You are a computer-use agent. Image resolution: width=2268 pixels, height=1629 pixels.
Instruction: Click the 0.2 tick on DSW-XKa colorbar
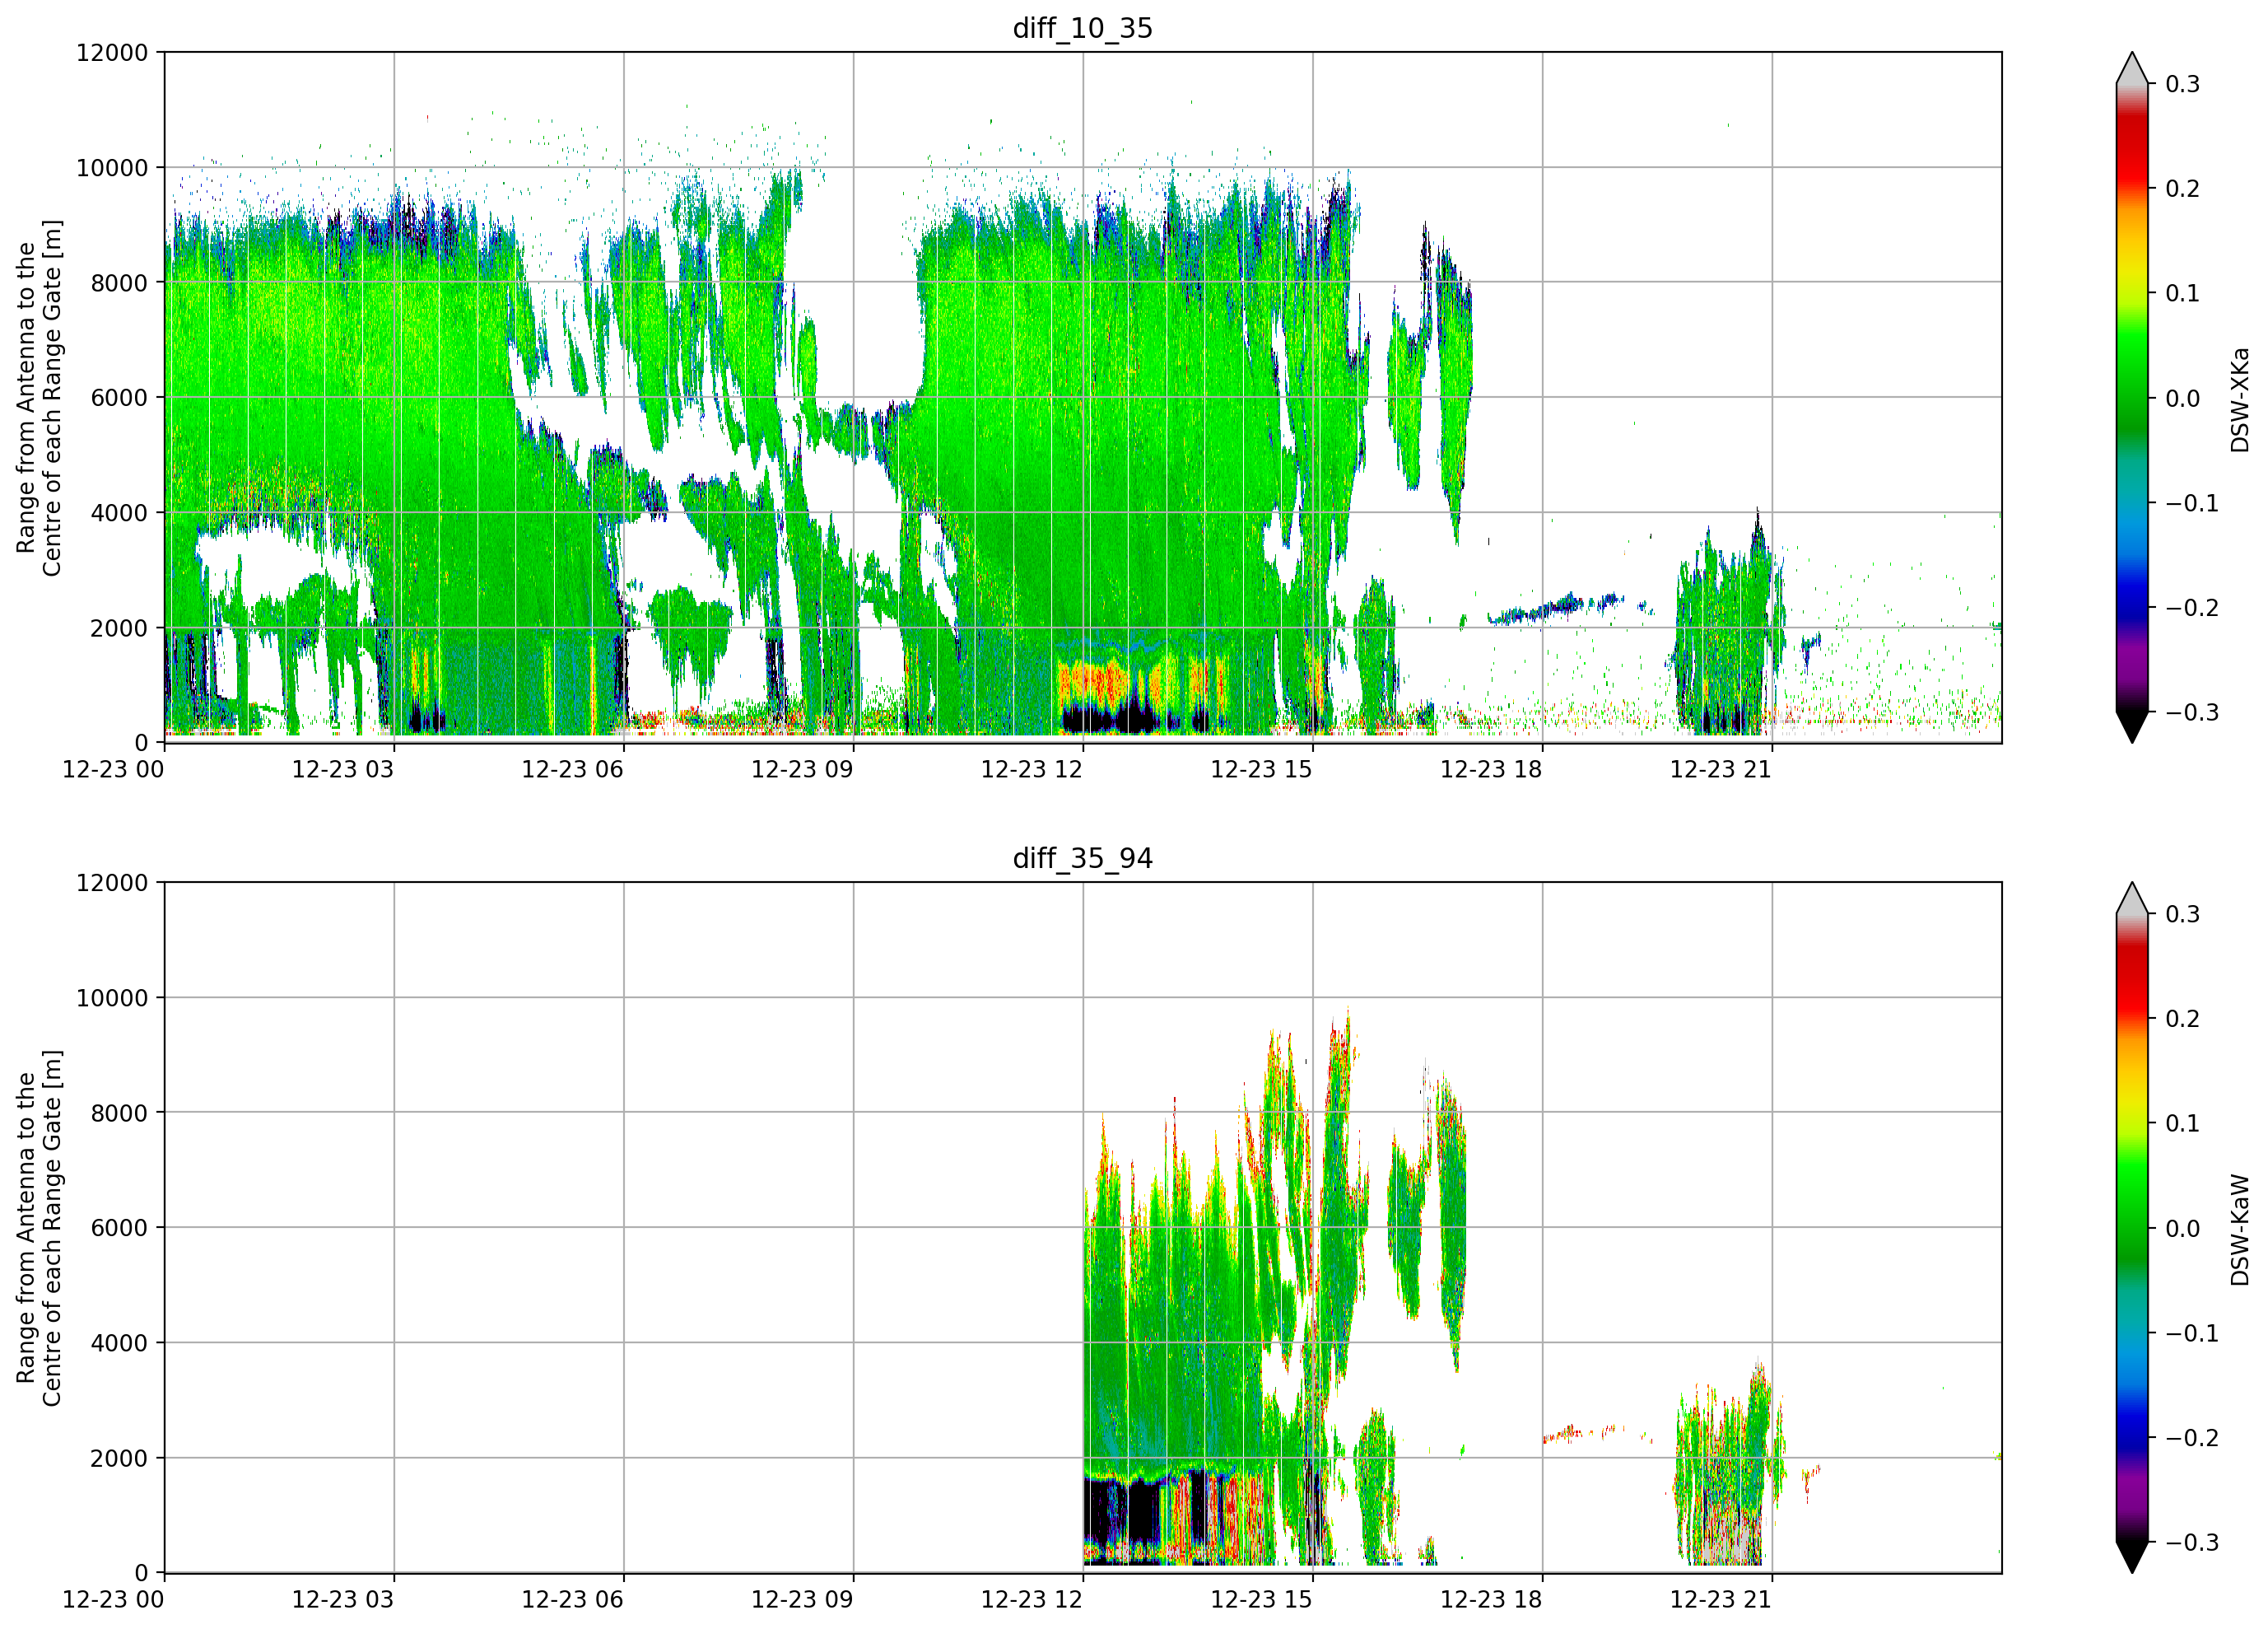pyautogui.click(x=2182, y=189)
